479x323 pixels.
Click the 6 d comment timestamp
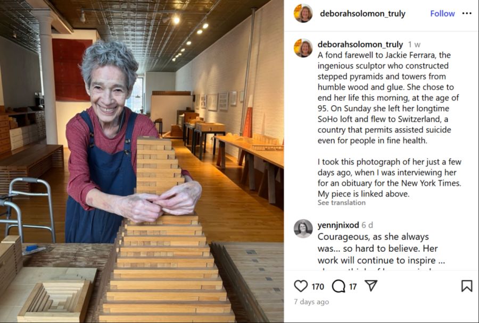[367, 225]
